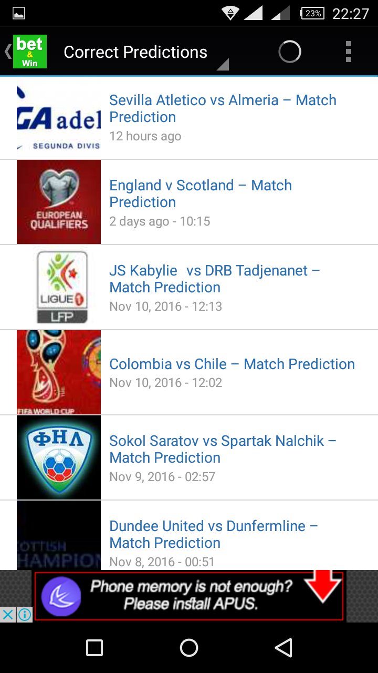Close the ad with X icon
Image resolution: width=378 pixels, height=673 pixels.
(x=8, y=614)
